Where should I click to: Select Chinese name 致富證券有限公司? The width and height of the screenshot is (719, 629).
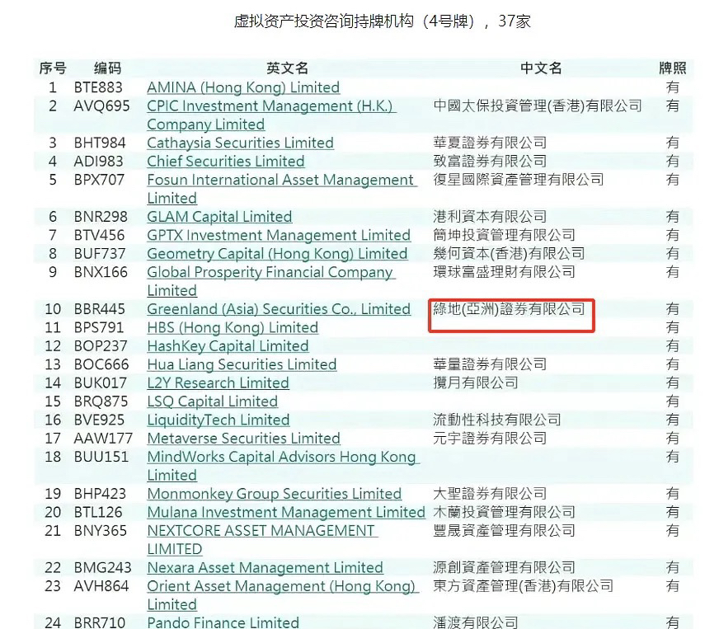[490, 162]
